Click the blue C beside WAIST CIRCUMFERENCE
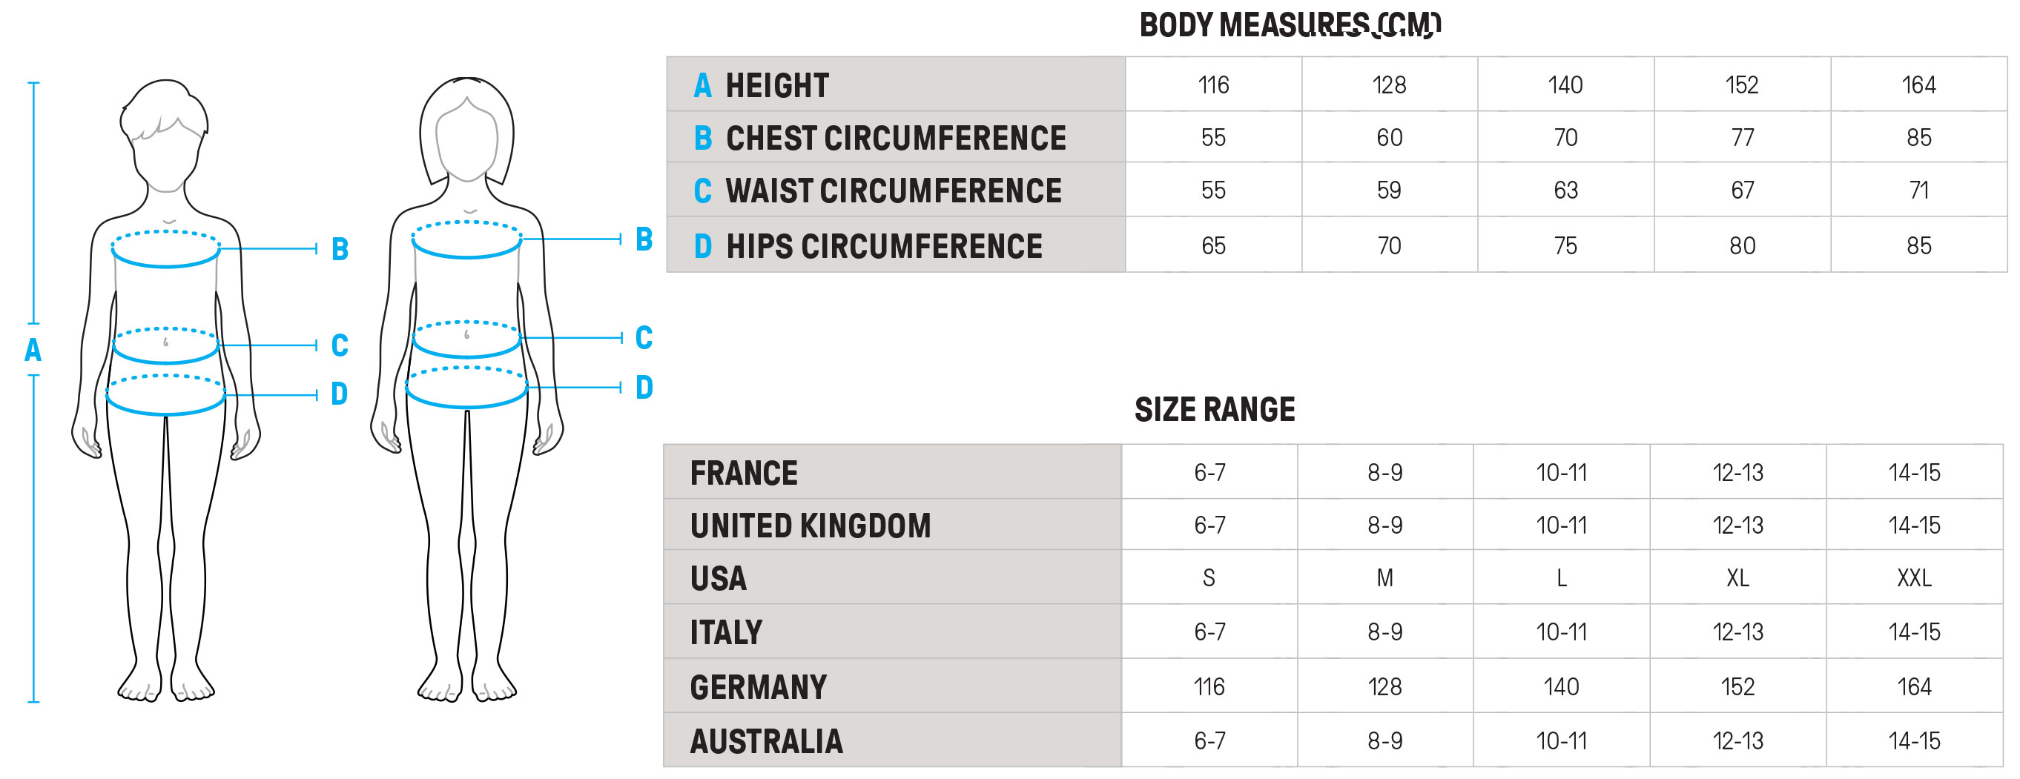This screenshot has height=779, width=2020. pos(702,191)
